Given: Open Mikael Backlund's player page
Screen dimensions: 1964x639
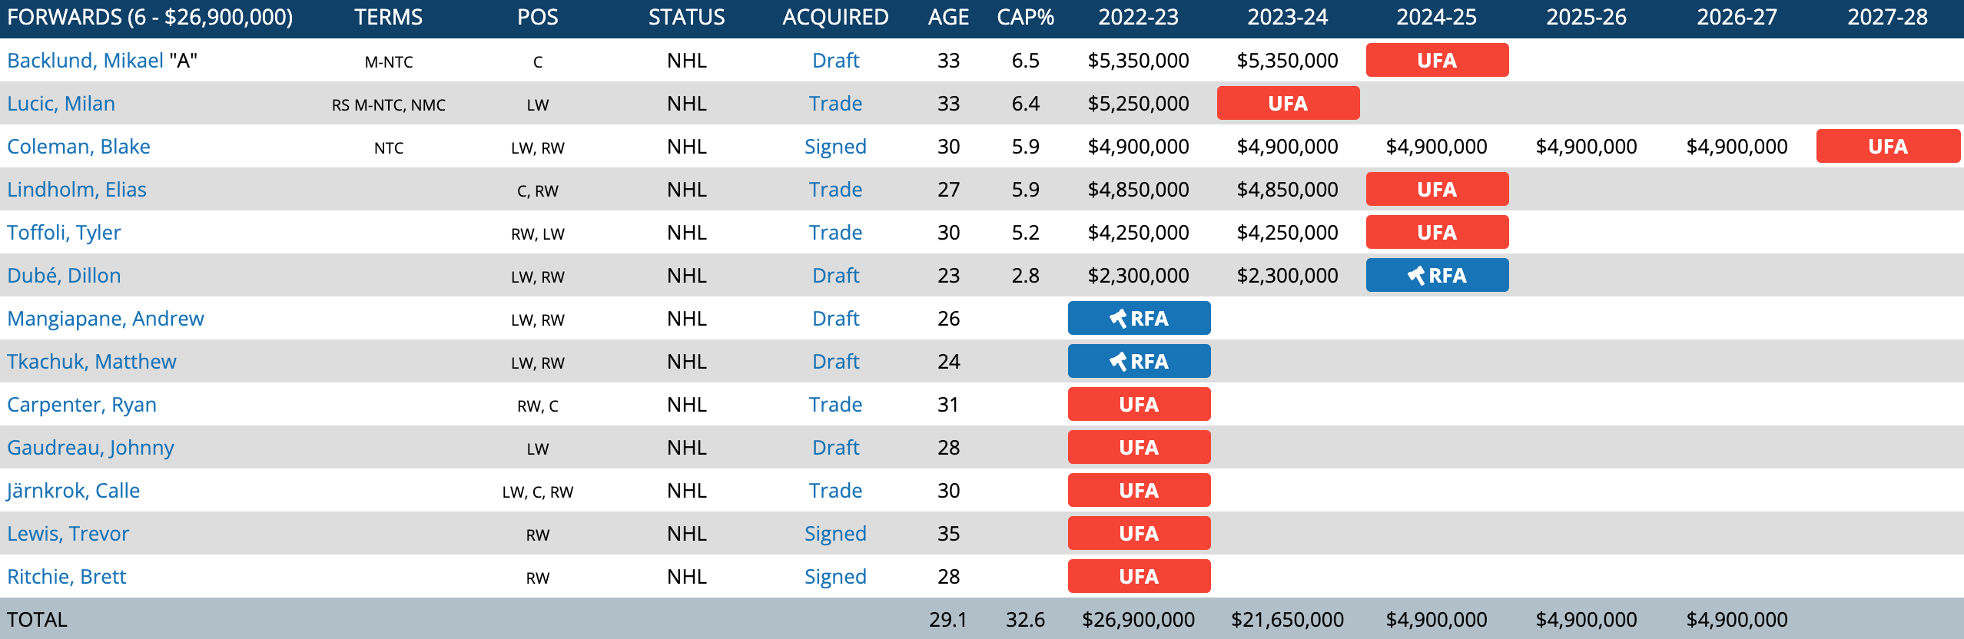Looking at the screenshot, I should (85, 61).
